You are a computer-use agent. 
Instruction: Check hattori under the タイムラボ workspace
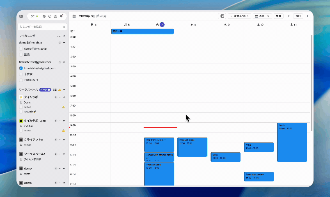coord(21,107)
